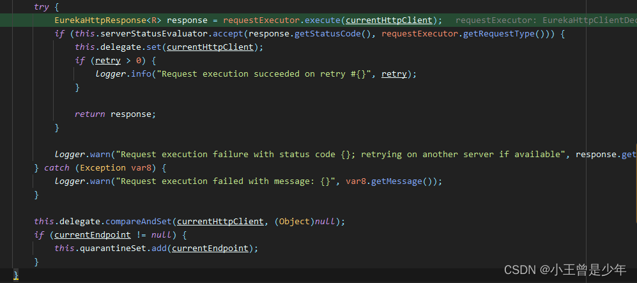The width and height of the screenshot is (637, 283).
Task: Click the info method of logger
Action: pyautogui.click(x=141, y=74)
